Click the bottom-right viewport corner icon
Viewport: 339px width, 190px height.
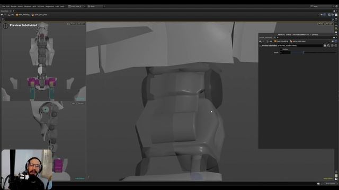tap(336, 179)
